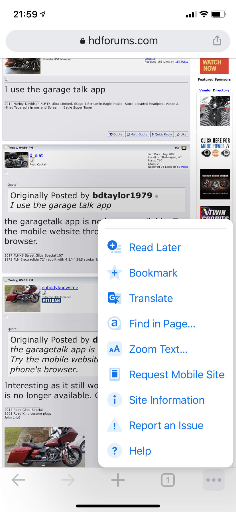The height and width of the screenshot is (512, 236).
Task: Go back with the left arrow
Action: (x=18, y=480)
